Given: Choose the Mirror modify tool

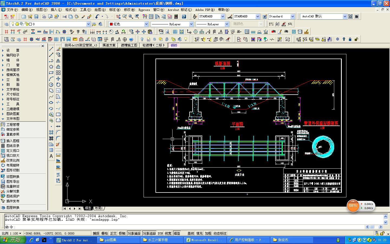Looking at the screenshot, I should coord(58,61).
